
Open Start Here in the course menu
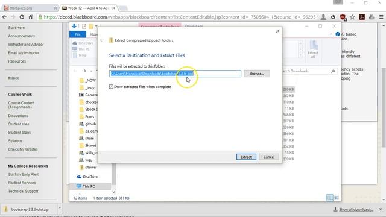pos(16,28)
